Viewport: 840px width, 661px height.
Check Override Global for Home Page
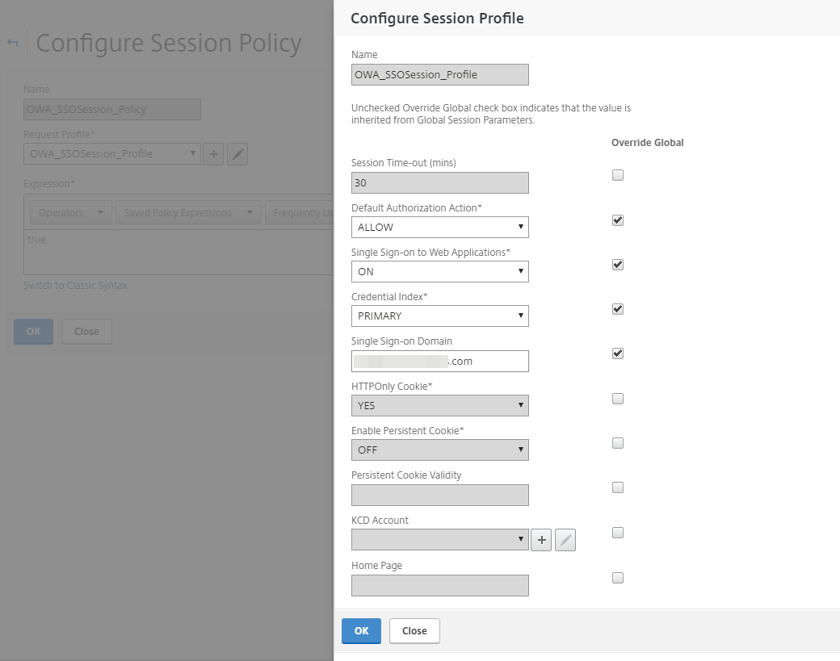point(618,577)
